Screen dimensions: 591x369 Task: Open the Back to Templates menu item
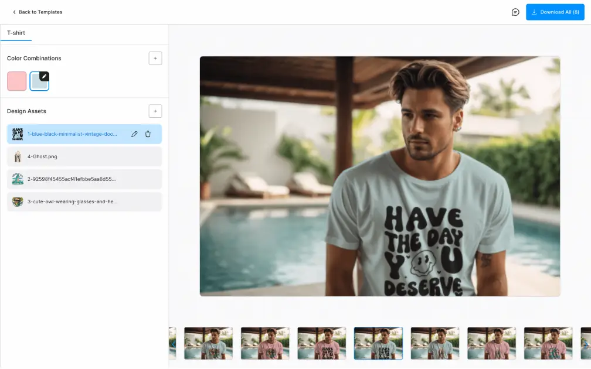coord(37,12)
